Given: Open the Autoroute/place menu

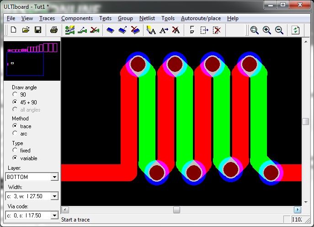Looking at the screenshot, I should tap(200, 18).
